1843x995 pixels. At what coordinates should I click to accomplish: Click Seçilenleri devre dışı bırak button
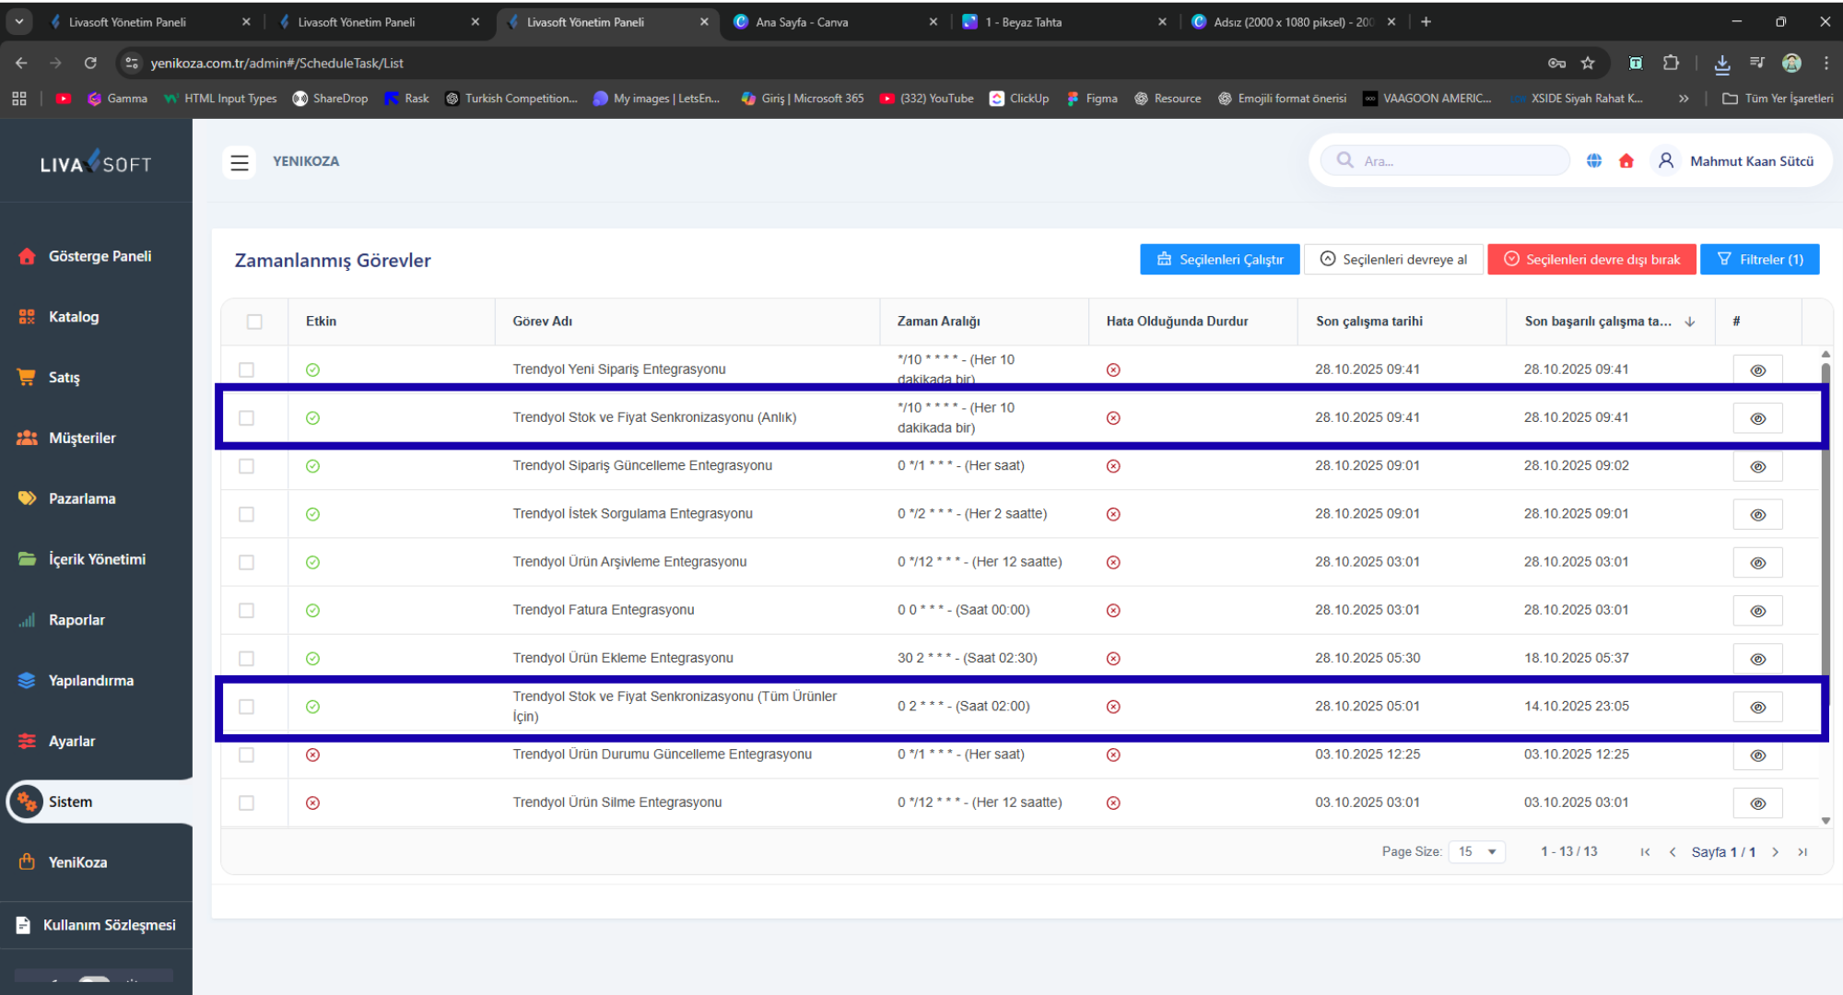(x=1591, y=260)
